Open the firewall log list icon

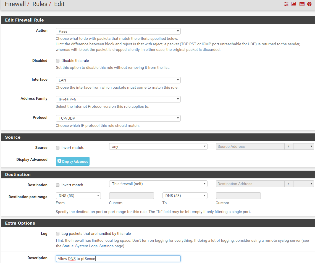click(x=302, y=4)
